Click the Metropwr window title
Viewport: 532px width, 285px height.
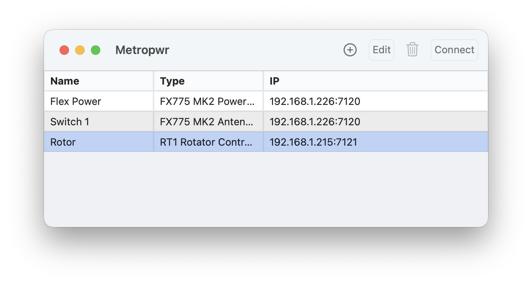coord(142,50)
